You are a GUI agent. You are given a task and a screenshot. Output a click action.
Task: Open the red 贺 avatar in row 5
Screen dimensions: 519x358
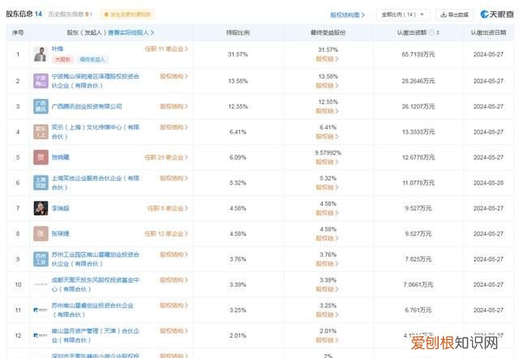click(41, 157)
